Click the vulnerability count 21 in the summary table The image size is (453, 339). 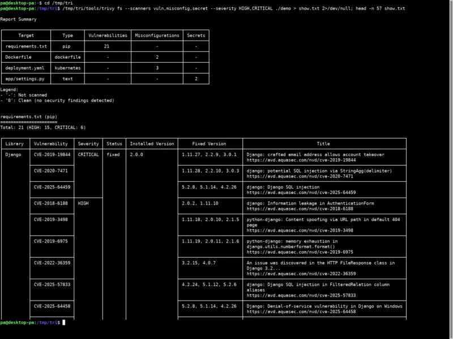pyautogui.click(x=106, y=46)
